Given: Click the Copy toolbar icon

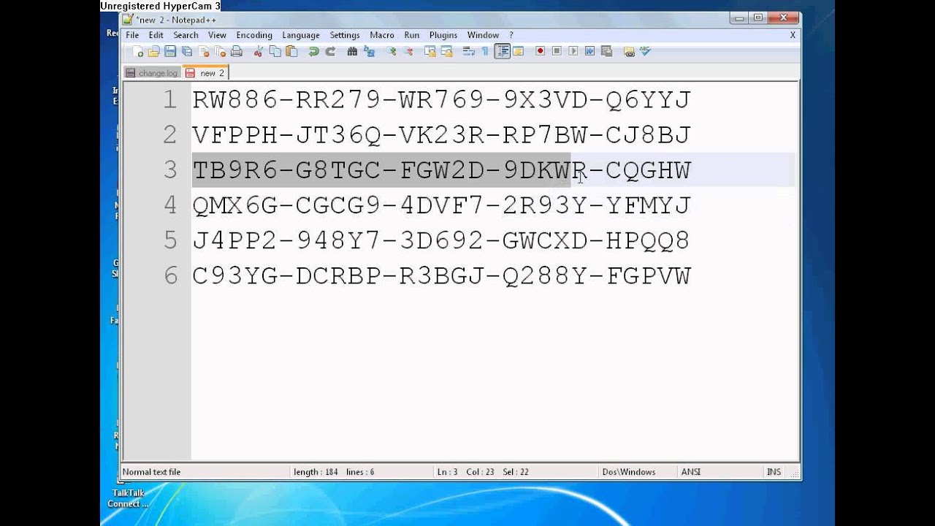Looking at the screenshot, I should click(x=275, y=51).
